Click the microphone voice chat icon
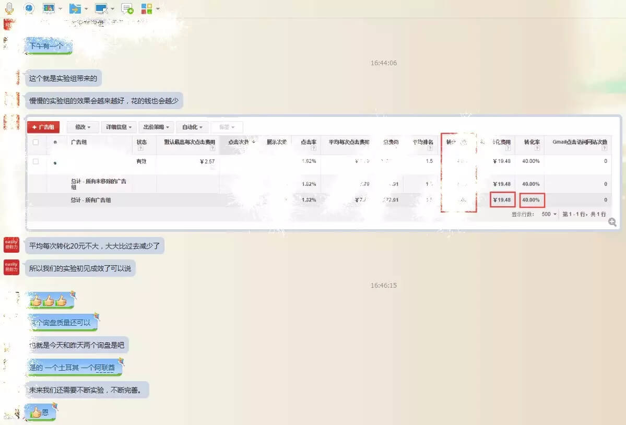This screenshot has width=626, height=425. [9, 8]
